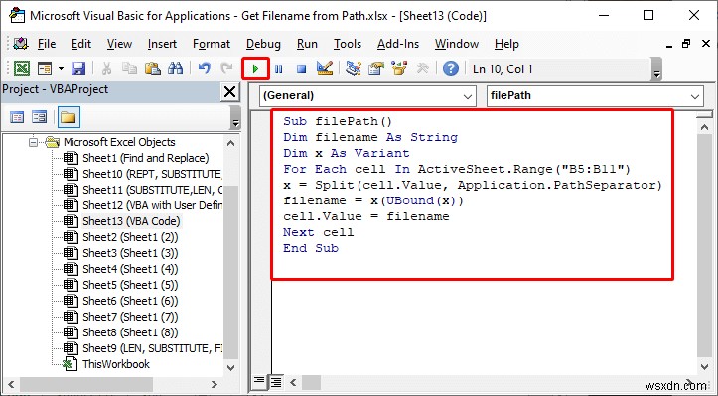Image resolution: width=718 pixels, height=396 pixels.
Task: Open the Debug menu
Action: 263,44
